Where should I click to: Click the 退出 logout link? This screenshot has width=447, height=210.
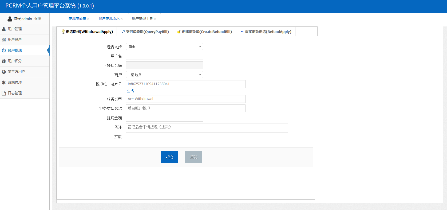38,19
